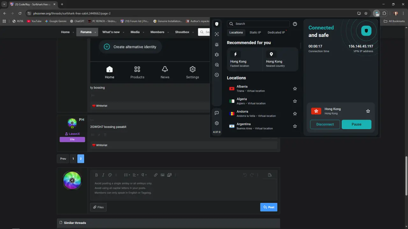
Task: Click the help question mark icon
Action: 295,24
